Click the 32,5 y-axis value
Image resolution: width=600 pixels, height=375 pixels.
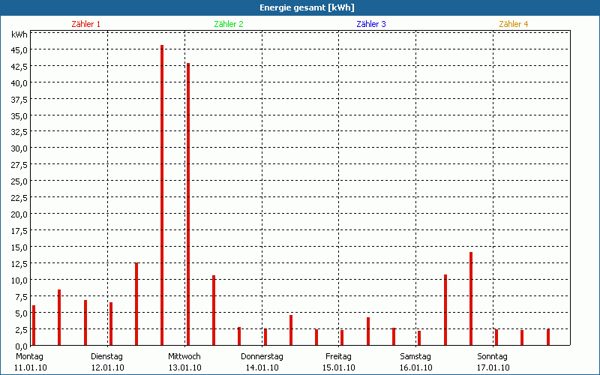(x=19, y=132)
